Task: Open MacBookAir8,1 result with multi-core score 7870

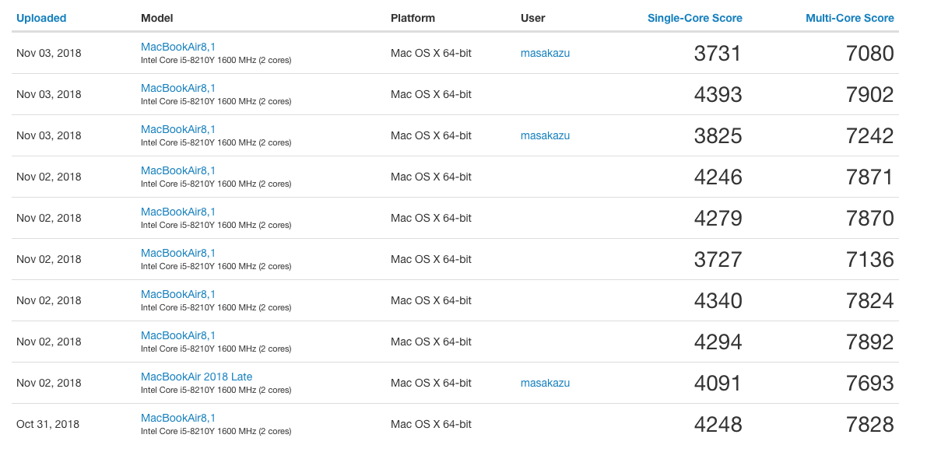Action: click(178, 212)
